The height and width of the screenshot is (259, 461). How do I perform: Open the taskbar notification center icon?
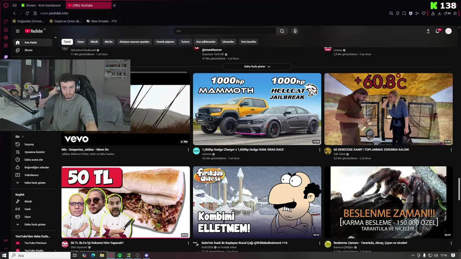pos(453,255)
